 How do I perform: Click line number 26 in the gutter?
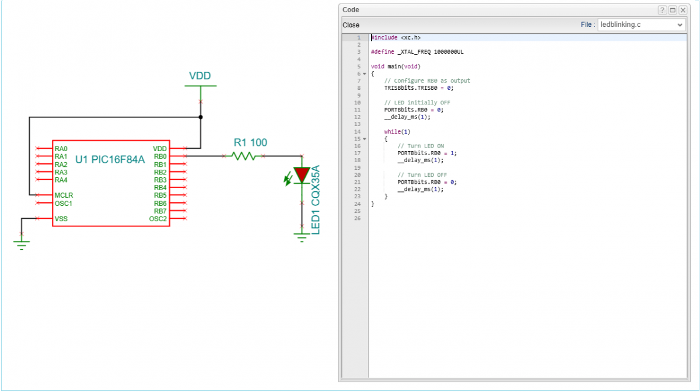pos(358,218)
